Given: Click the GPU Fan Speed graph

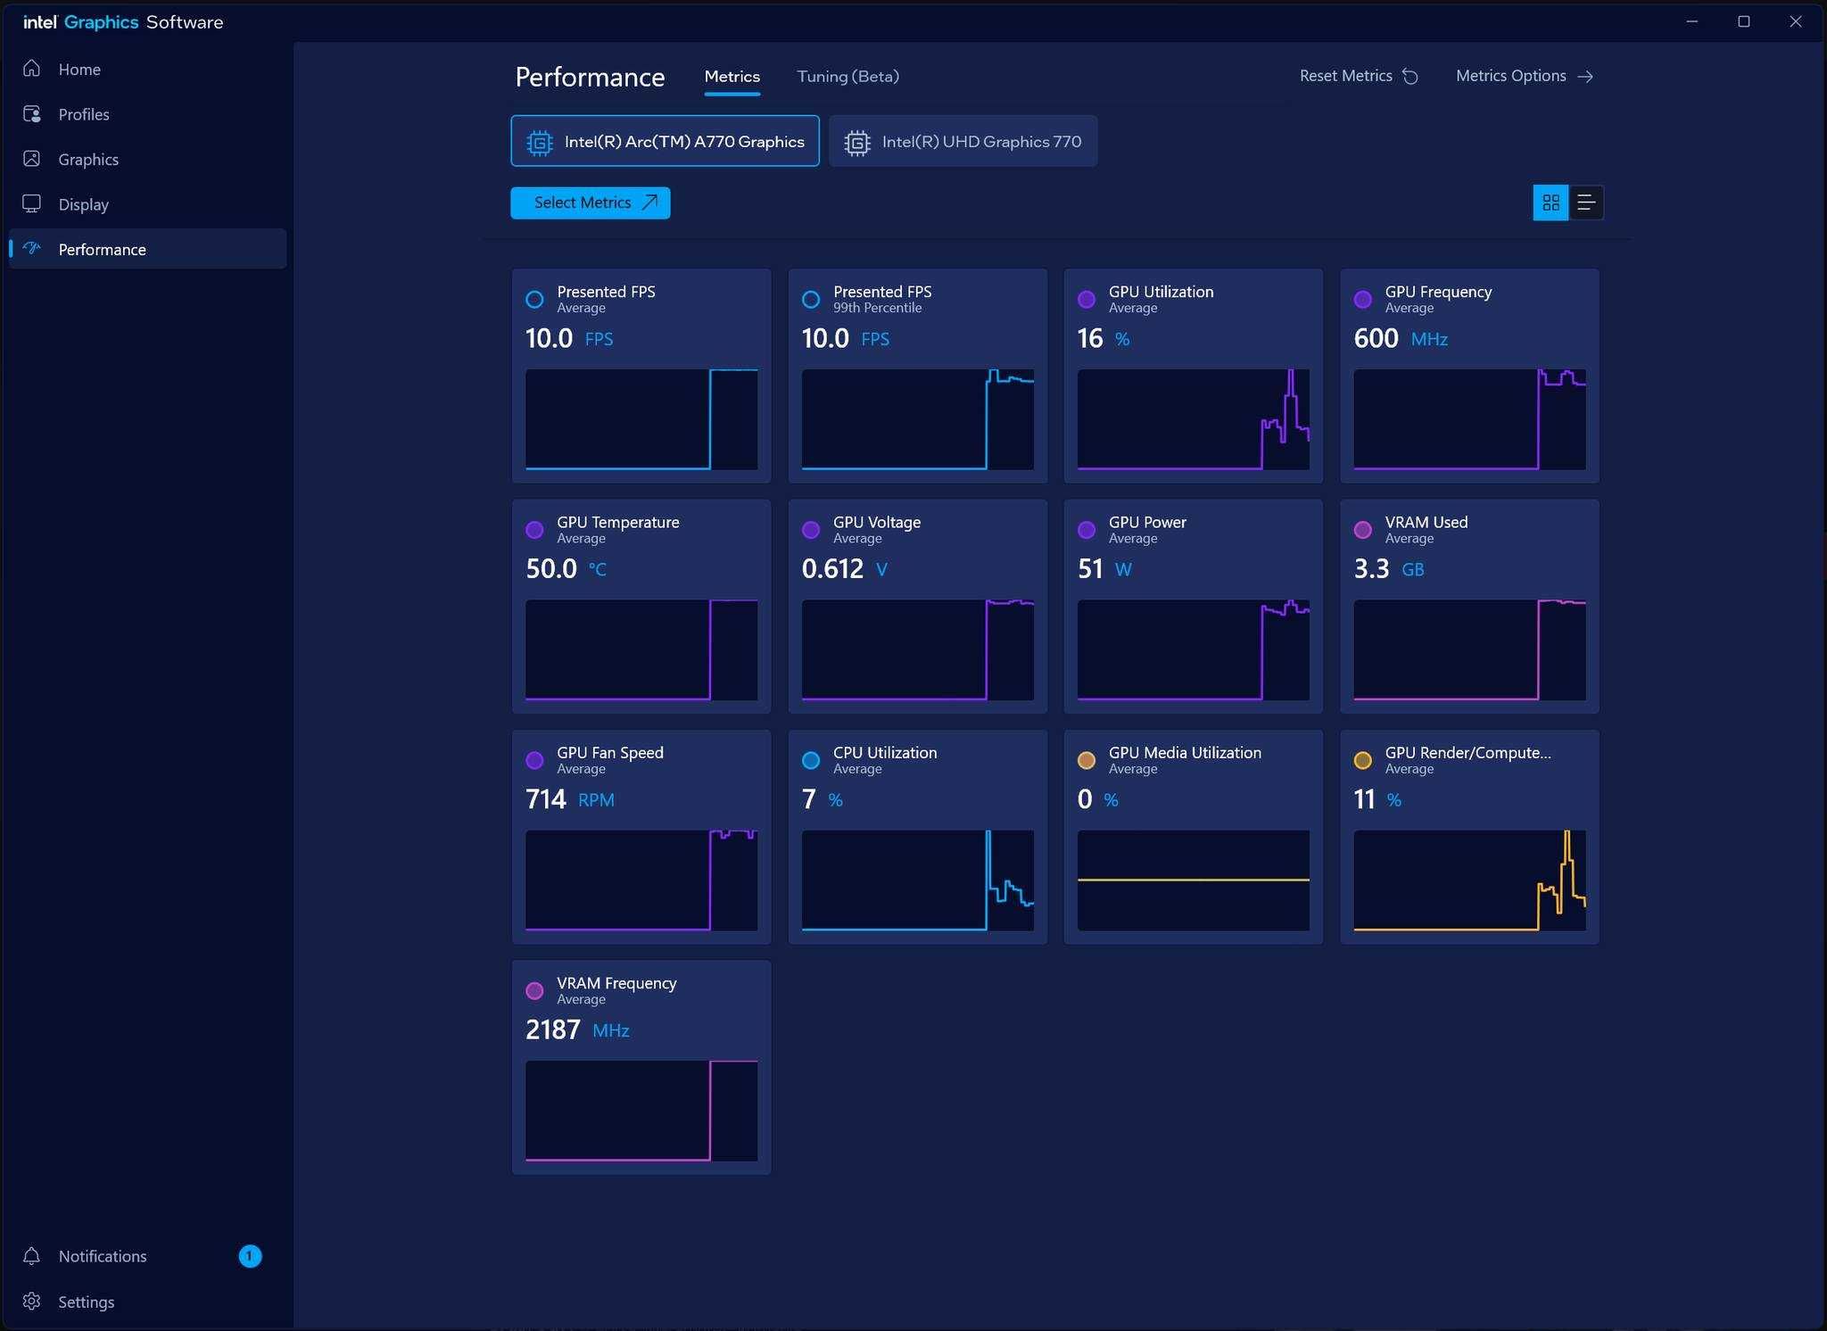Looking at the screenshot, I should tap(641, 880).
